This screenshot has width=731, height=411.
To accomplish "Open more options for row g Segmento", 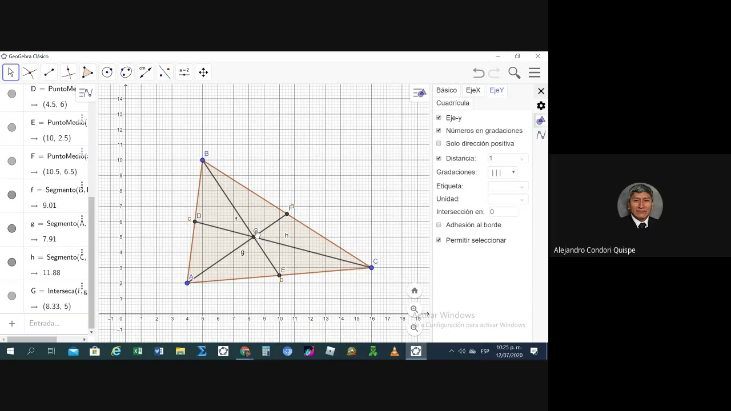I will coord(82,220).
